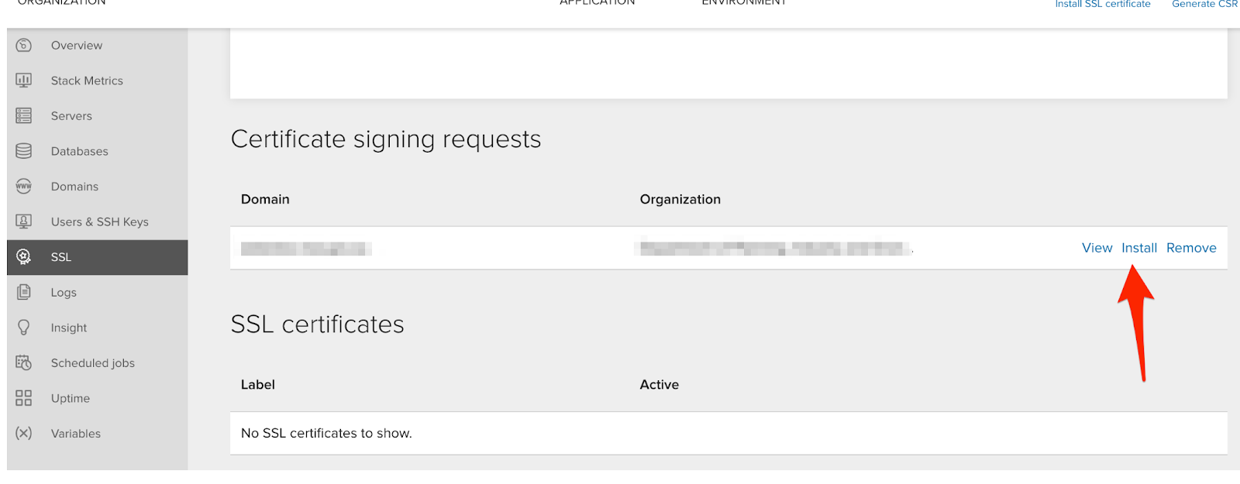
Task: Click the Insight lightbulb icon
Action: (x=24, y=328)
